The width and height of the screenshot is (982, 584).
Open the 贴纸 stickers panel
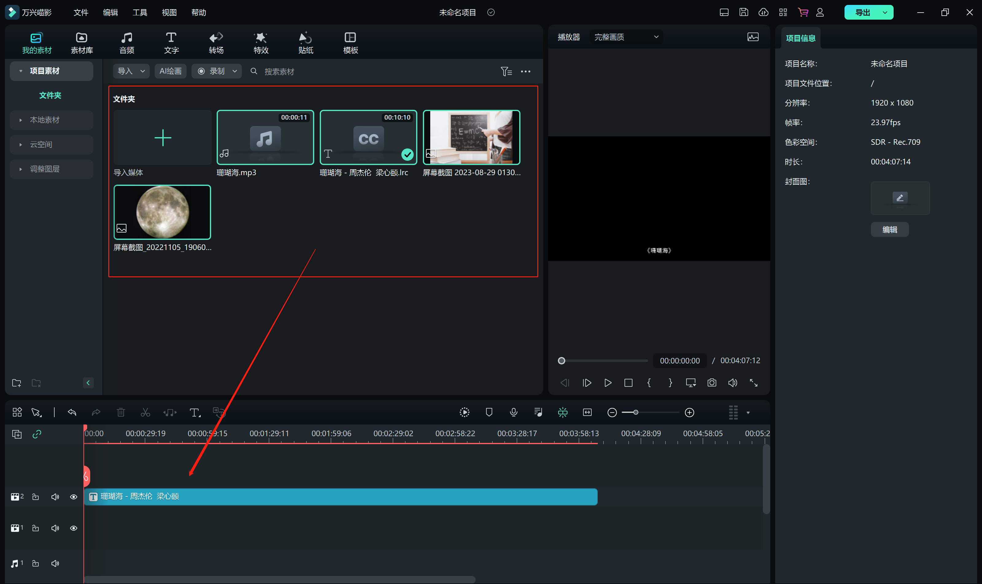(x=306, y=43)
